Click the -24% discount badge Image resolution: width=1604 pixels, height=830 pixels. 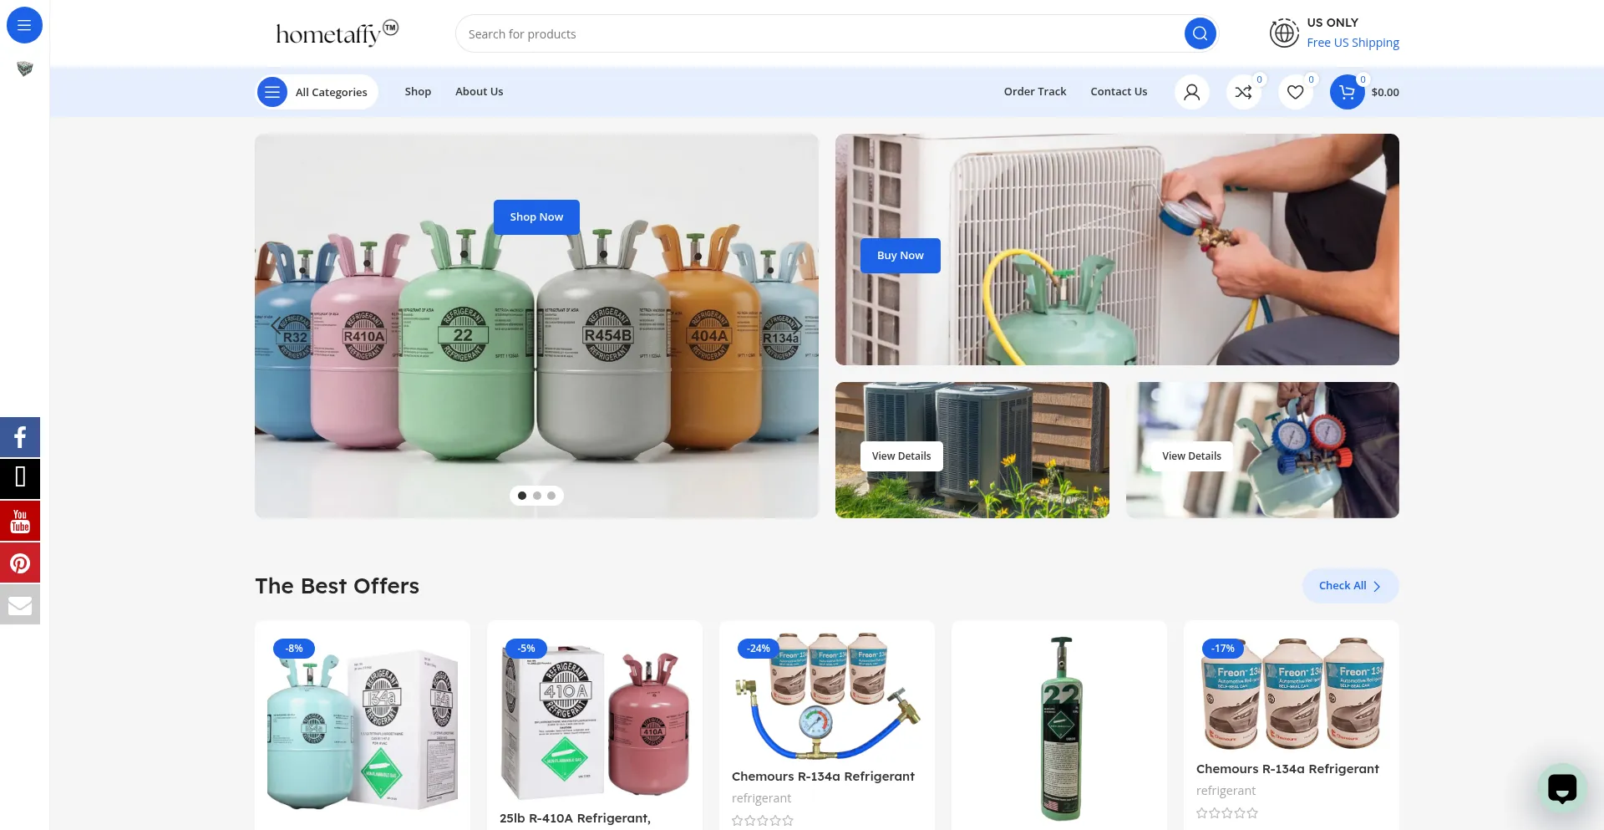tap(759, 649)
